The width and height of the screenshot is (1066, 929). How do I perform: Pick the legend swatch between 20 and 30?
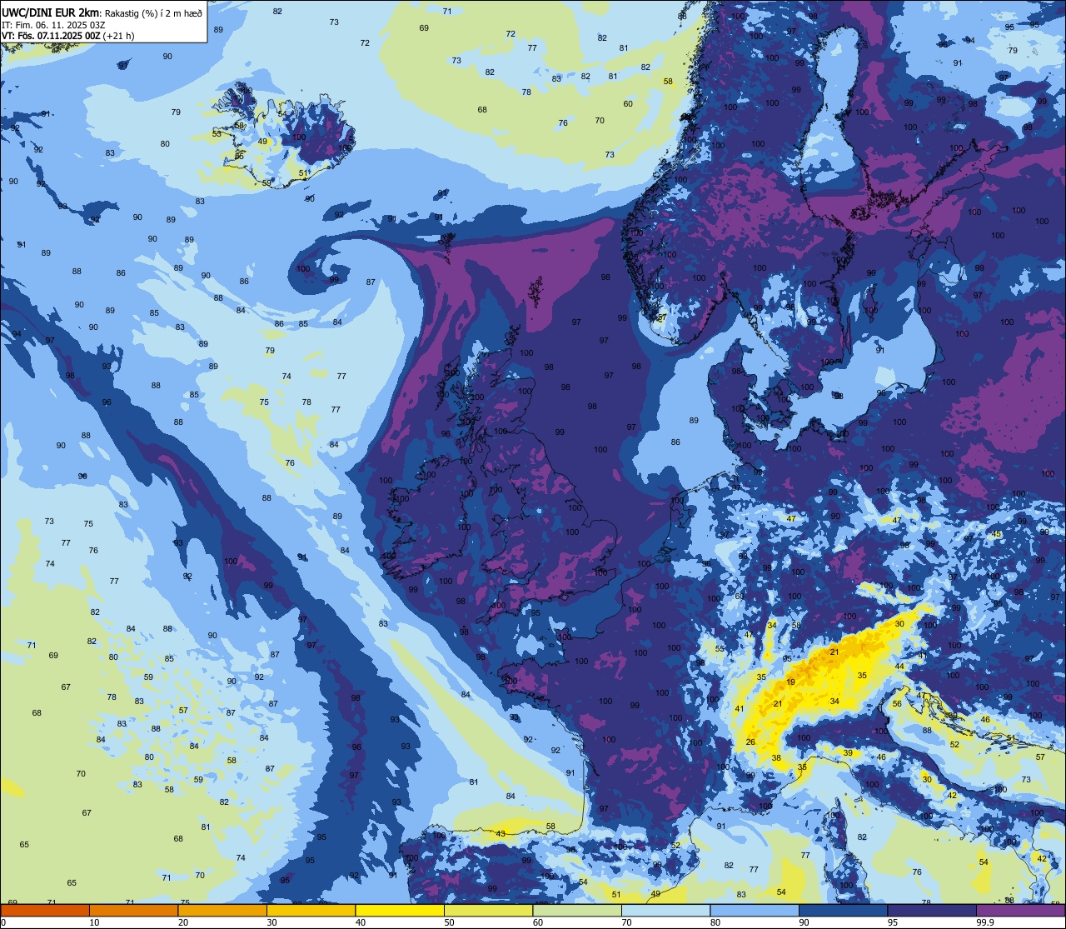[x=222, y=910]
